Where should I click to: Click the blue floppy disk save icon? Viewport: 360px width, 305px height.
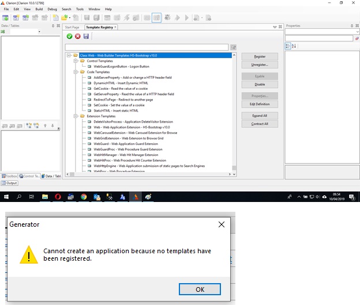point(86,36)
